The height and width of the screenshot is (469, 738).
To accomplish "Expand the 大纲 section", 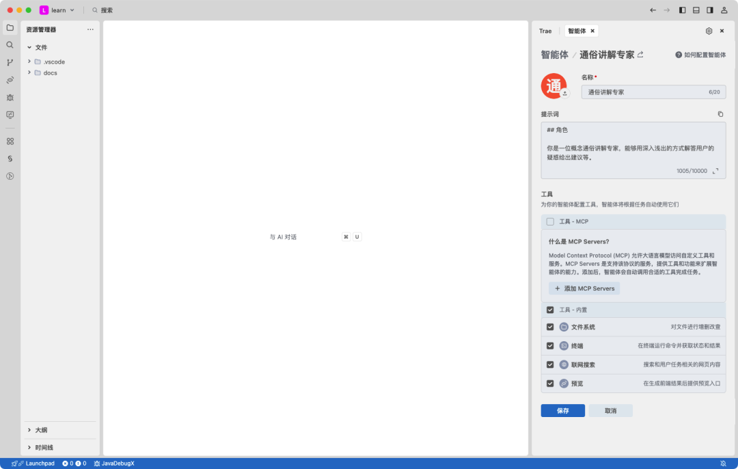I will [29, 430].
